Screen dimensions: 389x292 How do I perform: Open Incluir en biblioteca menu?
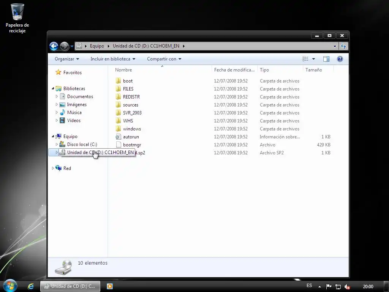(x=113, y=59)
